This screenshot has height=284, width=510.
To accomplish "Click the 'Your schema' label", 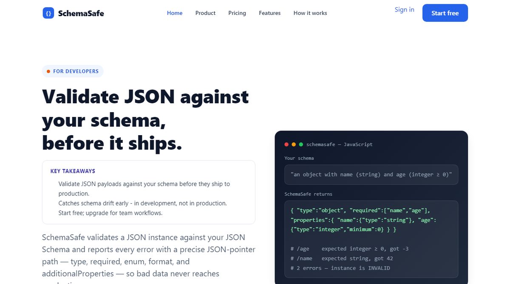I will pyautogui.click(x=299, y=158).
